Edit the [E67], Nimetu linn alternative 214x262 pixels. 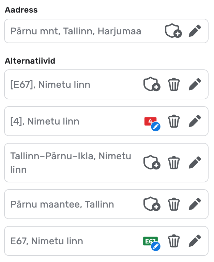(195, 84)
